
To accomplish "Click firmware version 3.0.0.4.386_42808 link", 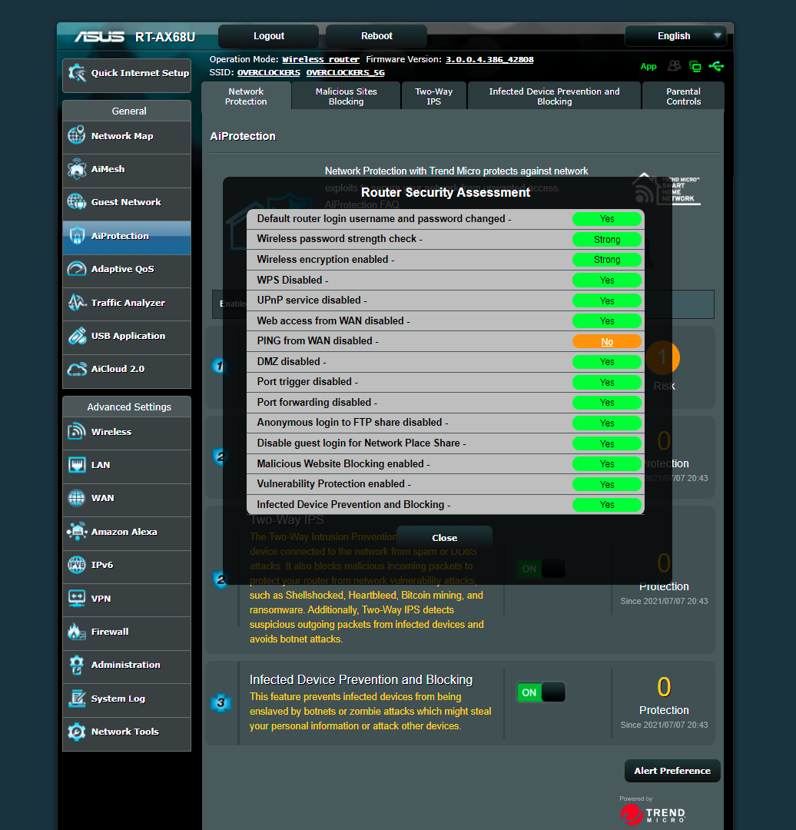I will coord(489,60).
